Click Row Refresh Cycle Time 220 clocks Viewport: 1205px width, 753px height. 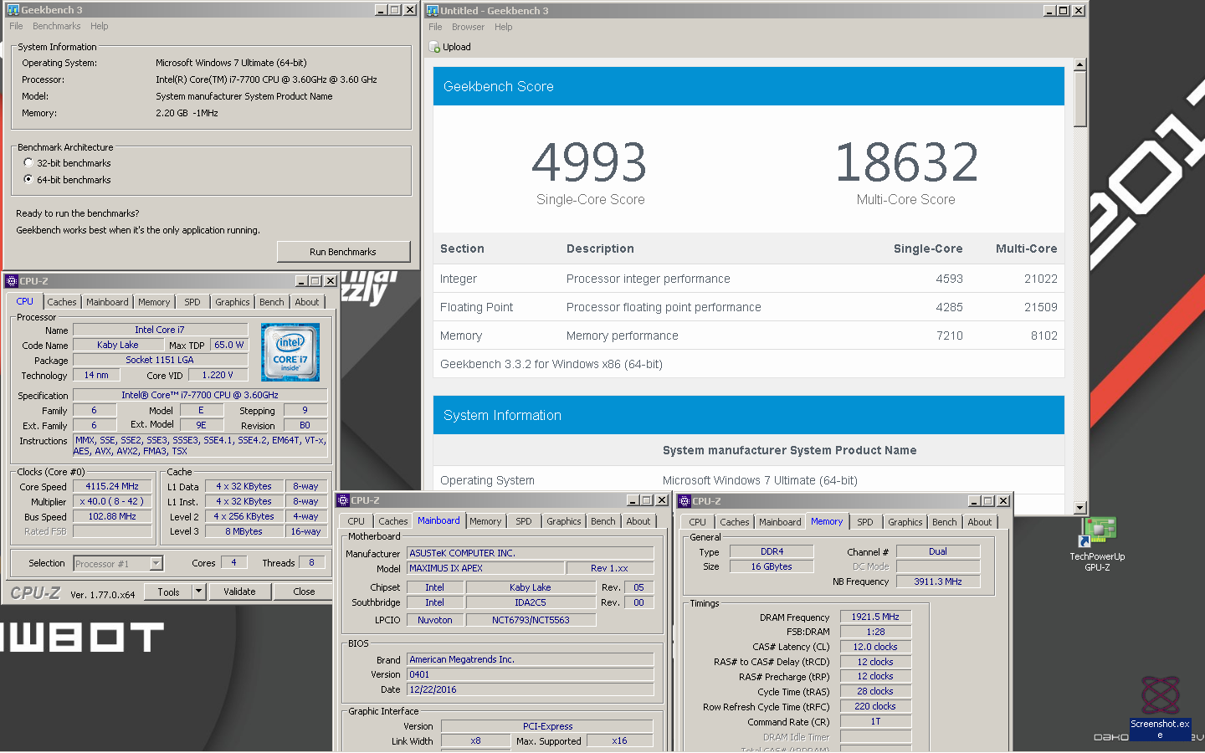[x=875, y=706]
